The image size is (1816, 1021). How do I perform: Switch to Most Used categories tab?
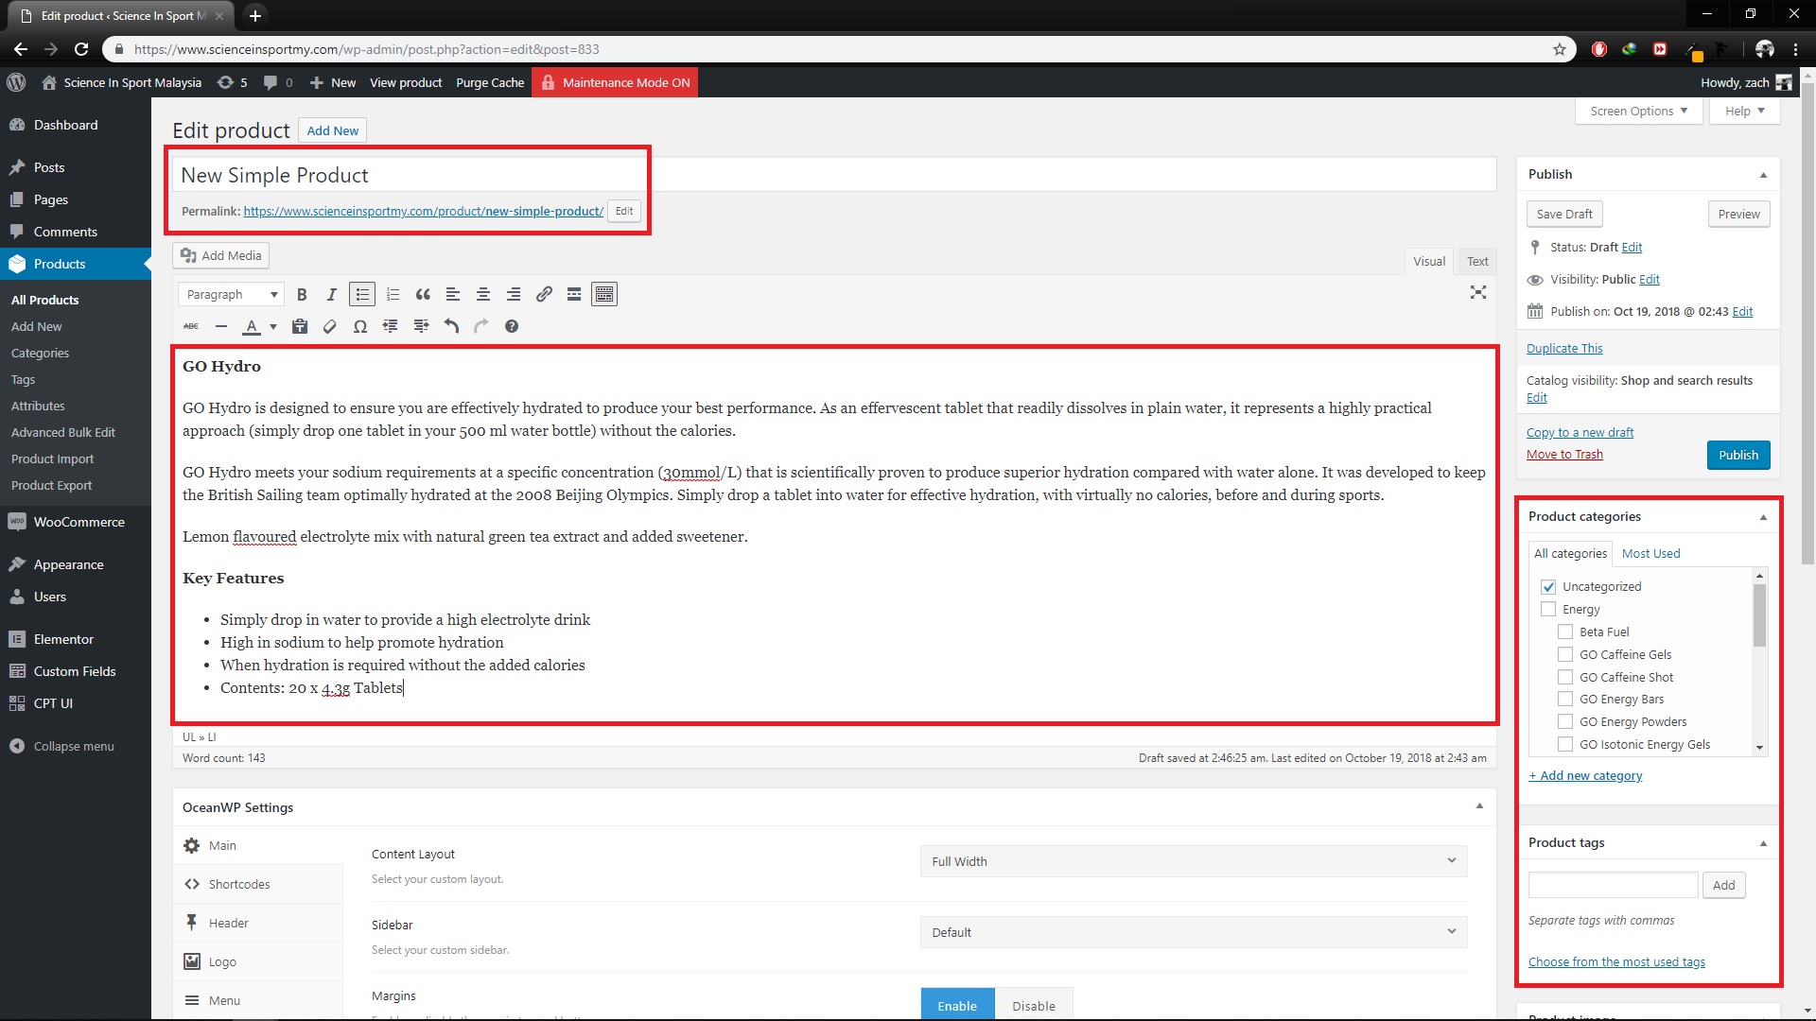(x=1650, y=554)
